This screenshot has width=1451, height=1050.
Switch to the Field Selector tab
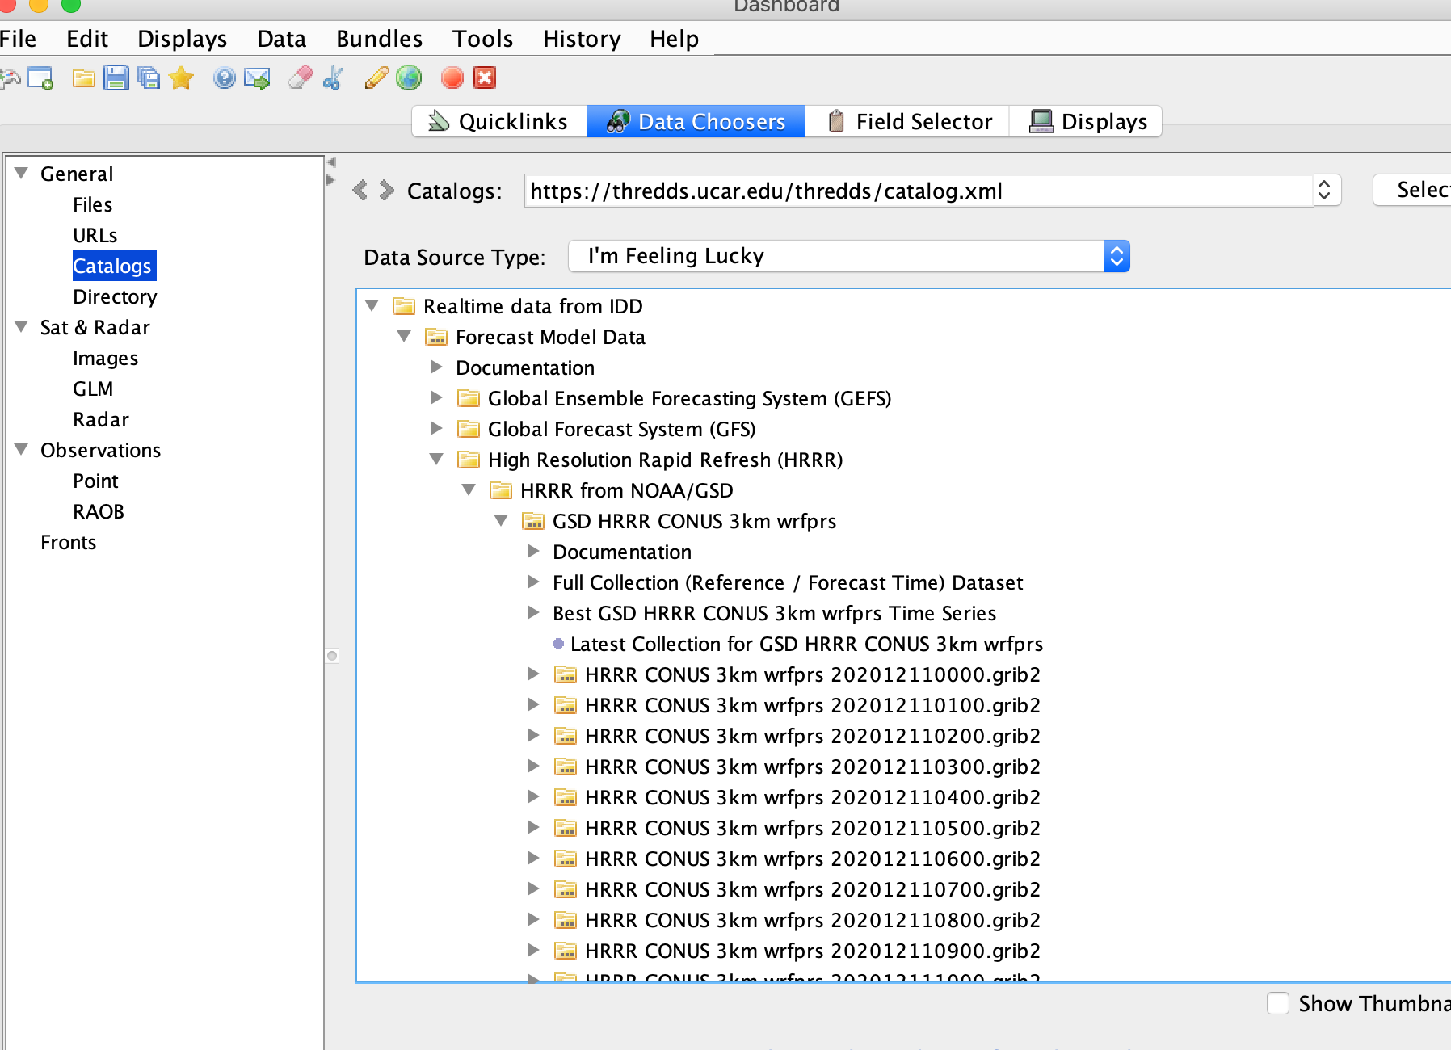click(x=909, y=122)
